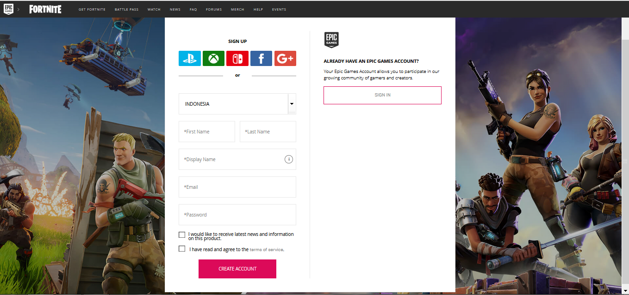Open the terms of service link

[266, 250]
